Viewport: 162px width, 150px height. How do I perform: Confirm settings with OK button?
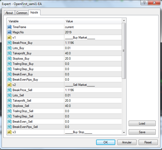tap(106, 142)
